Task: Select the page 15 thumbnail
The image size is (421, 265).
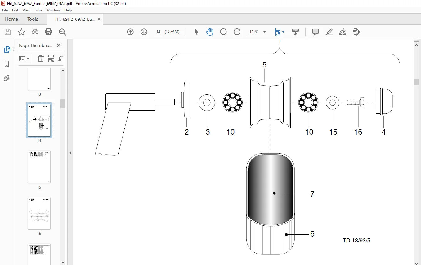Action: coord(39,167)
